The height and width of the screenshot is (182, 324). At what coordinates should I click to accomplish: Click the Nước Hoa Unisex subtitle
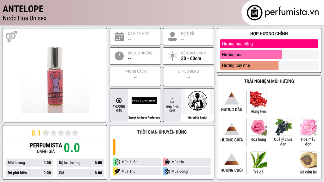[x=25, y=18]
